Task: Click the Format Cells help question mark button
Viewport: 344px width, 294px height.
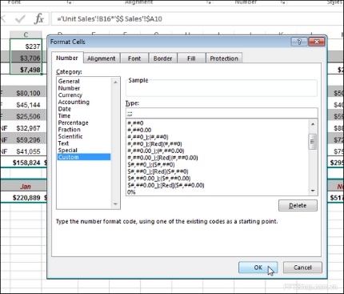Action: point(299,42)
